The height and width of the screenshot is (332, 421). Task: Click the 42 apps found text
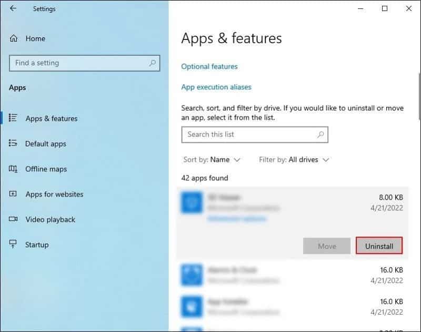point(205,178)
